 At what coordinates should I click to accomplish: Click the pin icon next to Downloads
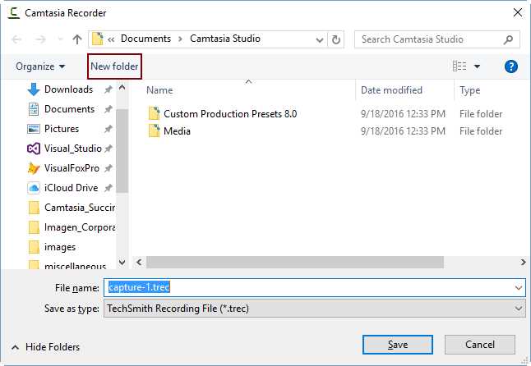[x=108, y=89]
